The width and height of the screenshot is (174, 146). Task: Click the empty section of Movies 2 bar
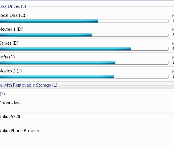pyautogui.click(x=141, y=76)
